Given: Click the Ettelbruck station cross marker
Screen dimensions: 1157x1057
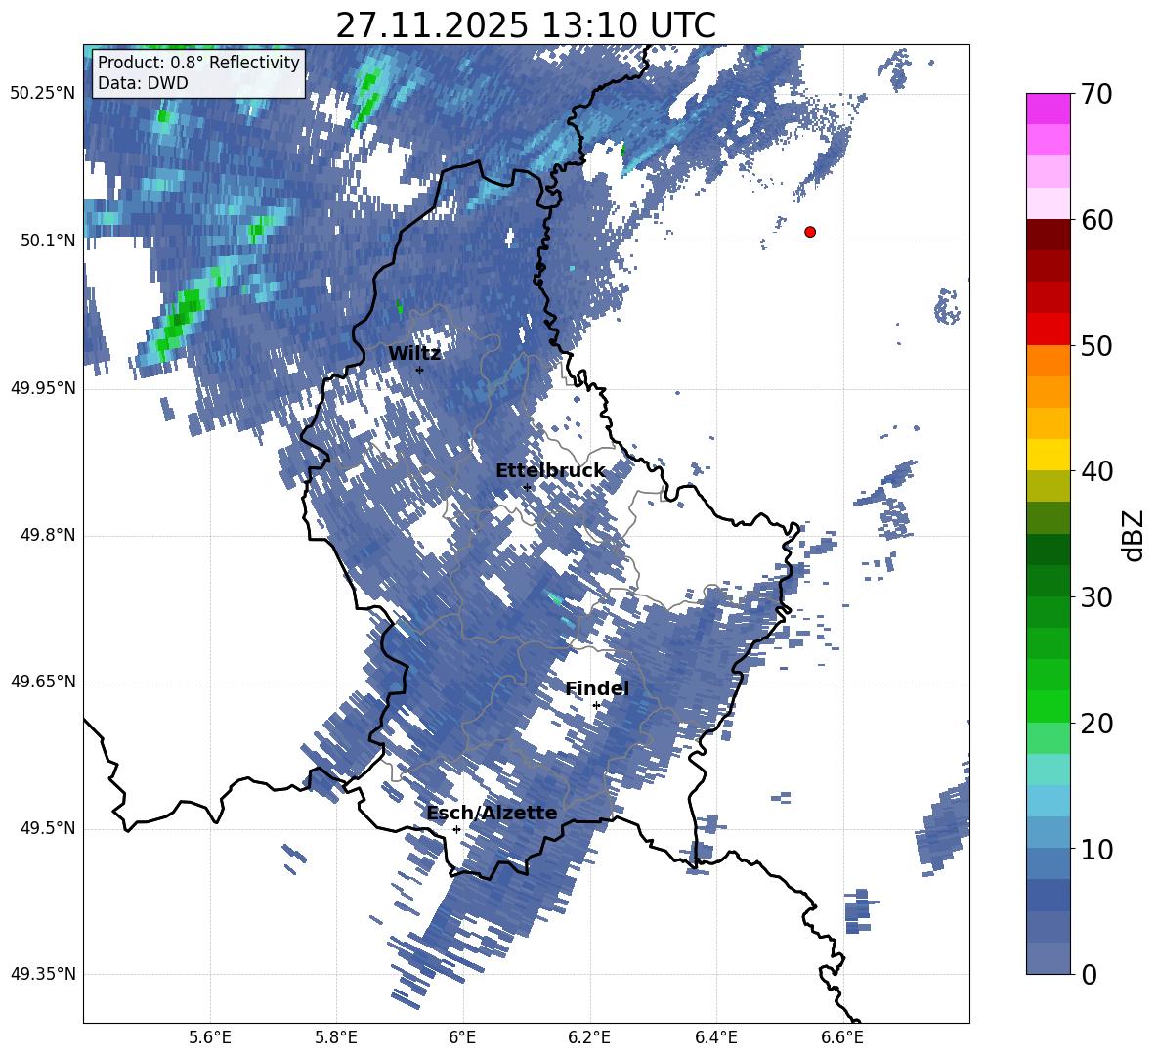Looking at the screenshot, I should (x=527, y=487).
